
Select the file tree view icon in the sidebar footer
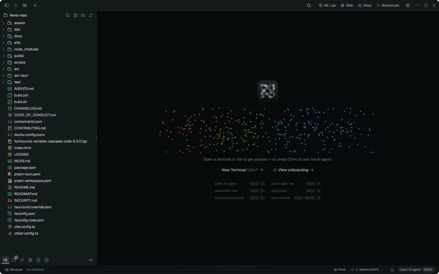click(5, 260)
